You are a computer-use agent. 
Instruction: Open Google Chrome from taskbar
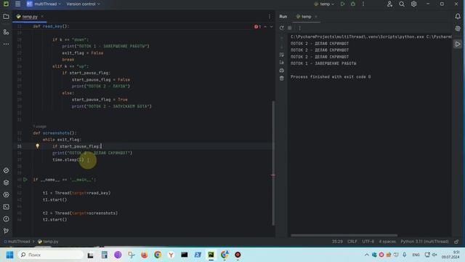pos(158,255)
